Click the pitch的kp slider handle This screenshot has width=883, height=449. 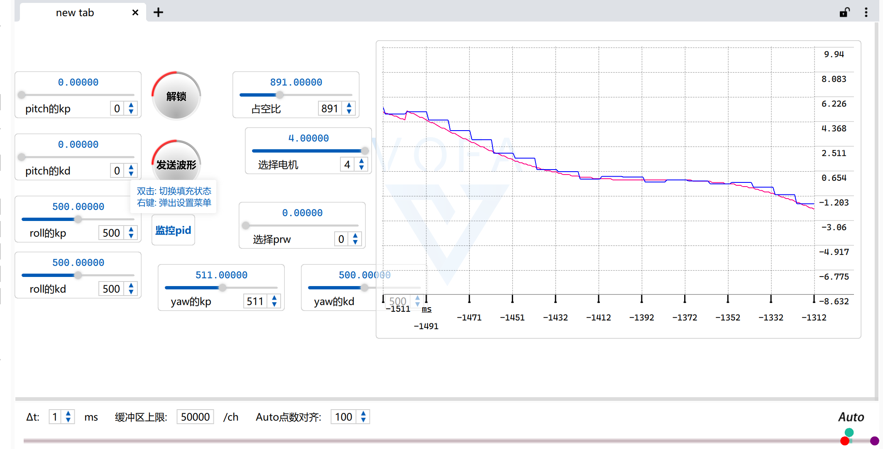(22, 95)
